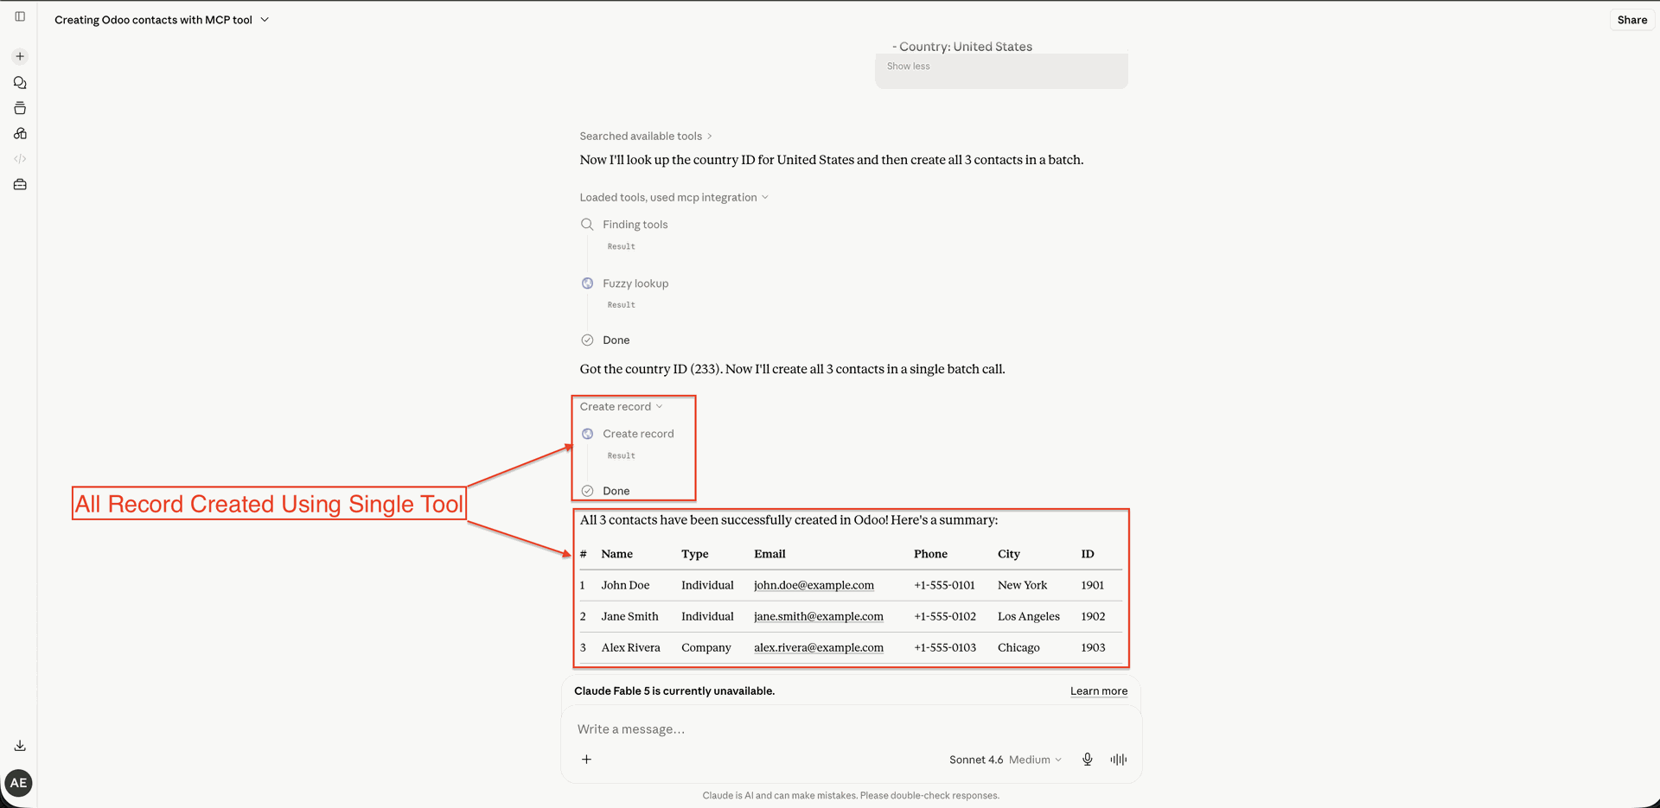
Task: Open the chats list icon
Action: [x=20, y=83]
